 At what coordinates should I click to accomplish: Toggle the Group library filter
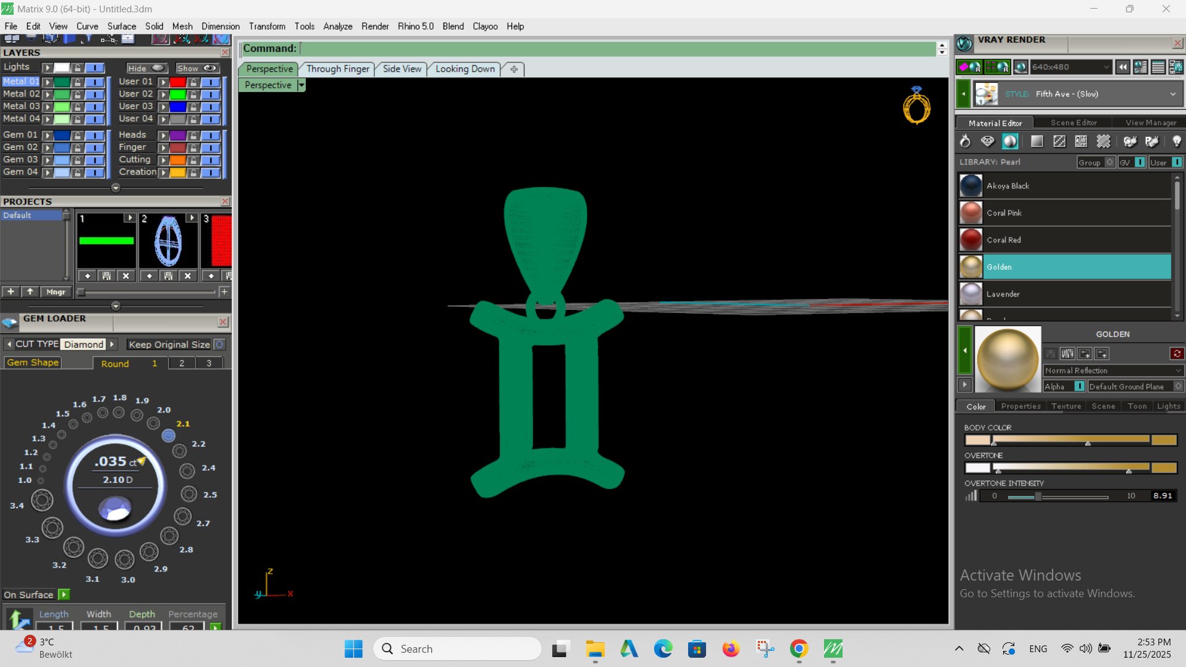1109,162
